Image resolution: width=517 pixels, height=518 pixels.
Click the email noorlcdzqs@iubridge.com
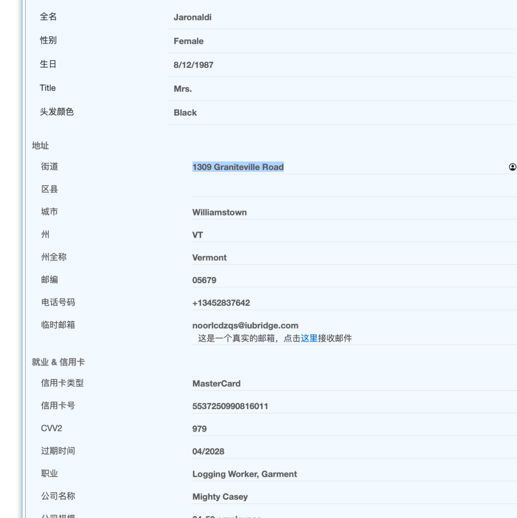point(244,325)
